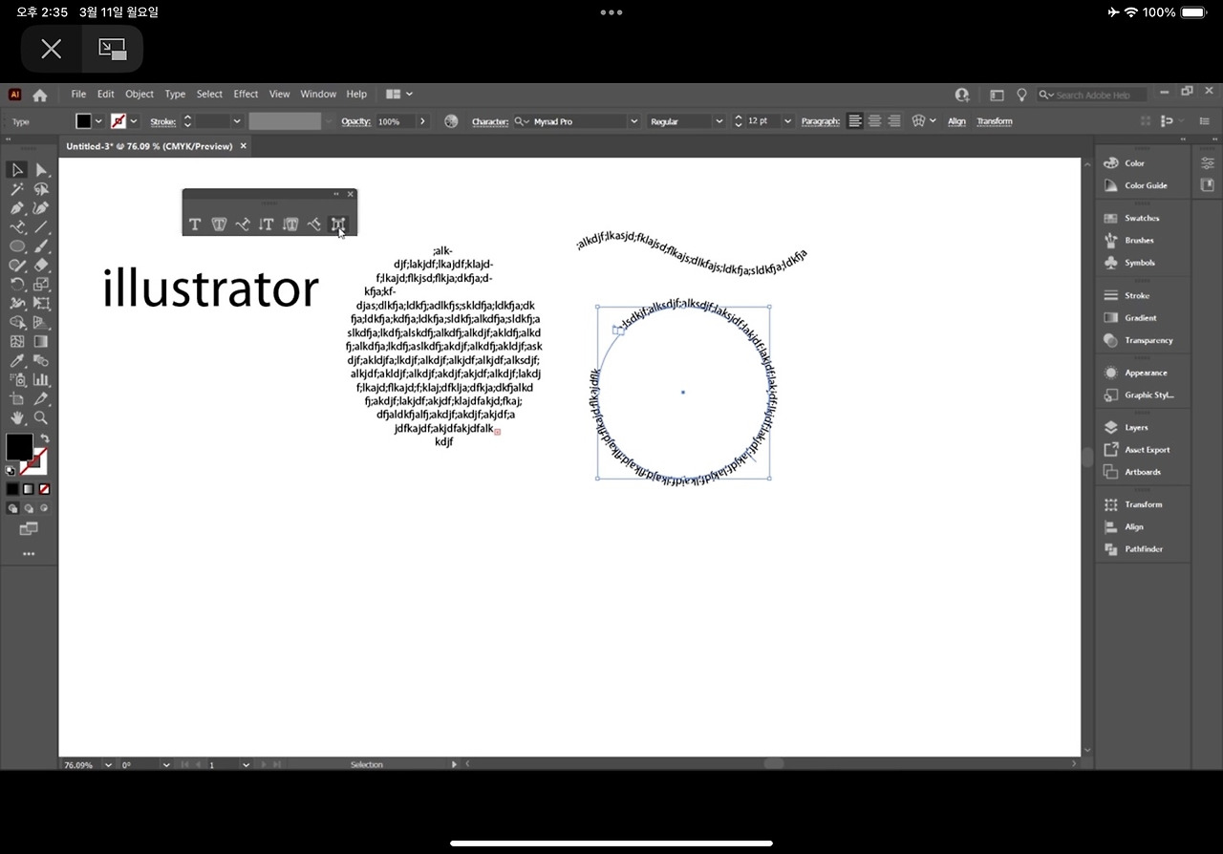Choose the Paintbrush tool
Viewport: 1223px width, 854px height.
point(41,246)
